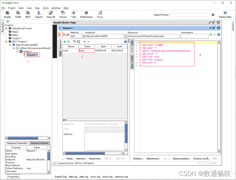236x180 pixels.
Task: Collapse the REST Project 1 node
Action: 6,42
